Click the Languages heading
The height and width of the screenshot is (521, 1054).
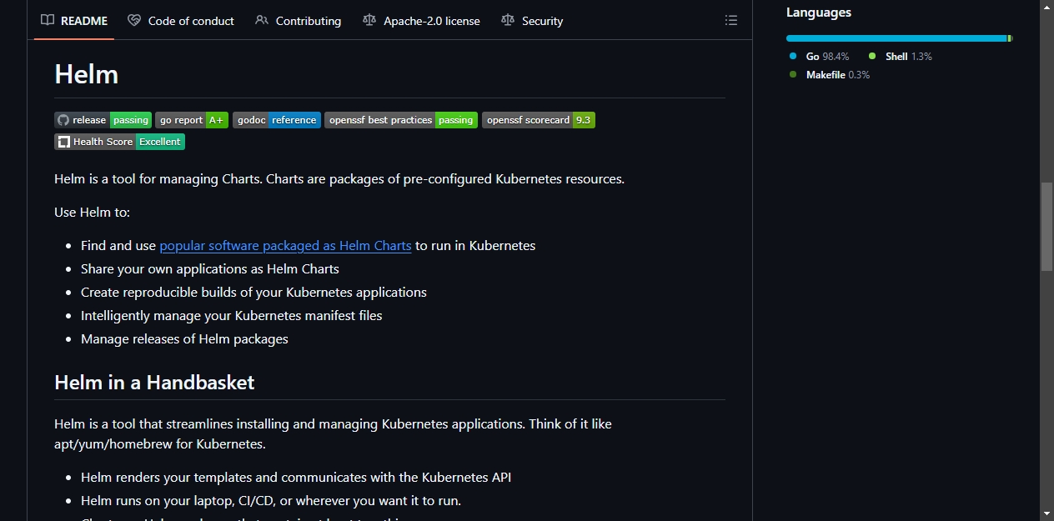819,13
